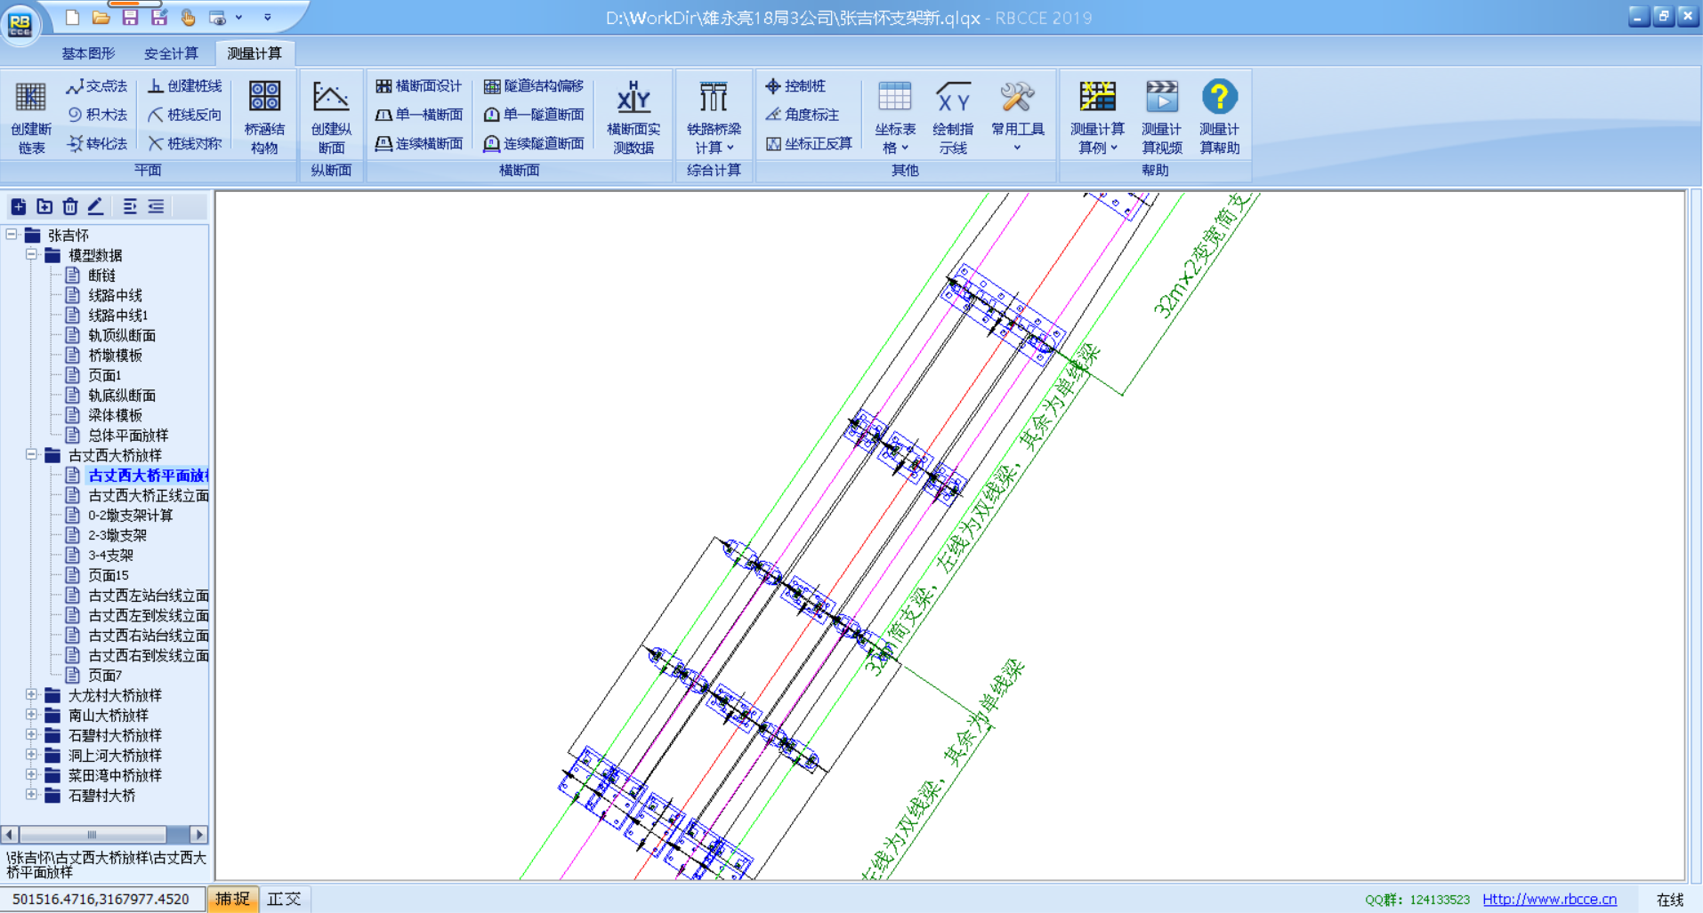Click the 创建断链表 grid icon
Viewport: 1703px width, 913px height.
(30, 98)
